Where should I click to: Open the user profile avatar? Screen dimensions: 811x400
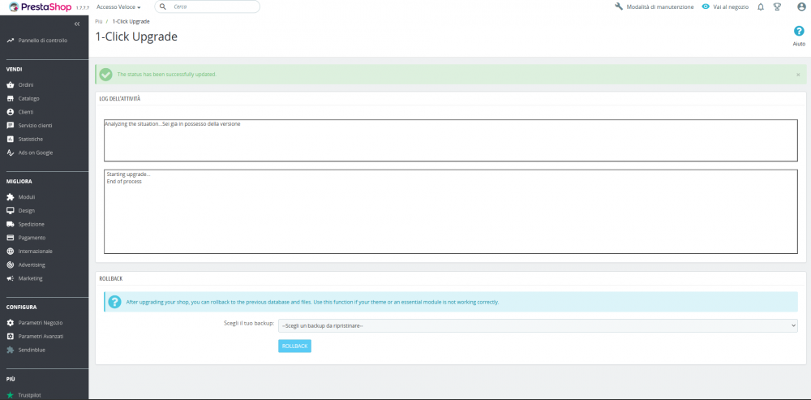pyautogui.click(x=802, y=6)
